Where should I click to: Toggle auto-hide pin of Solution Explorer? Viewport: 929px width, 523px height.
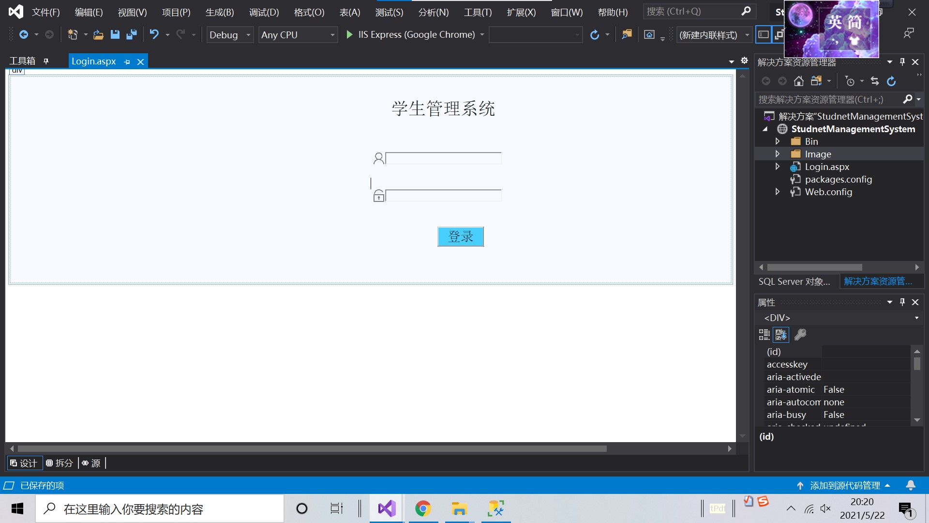tap(902, 62)
